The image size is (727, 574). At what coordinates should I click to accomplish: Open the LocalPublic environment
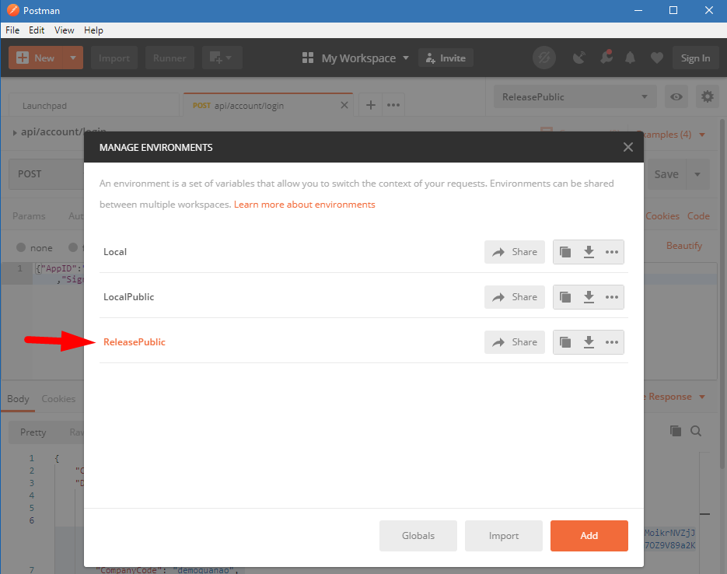coord(128,297)
